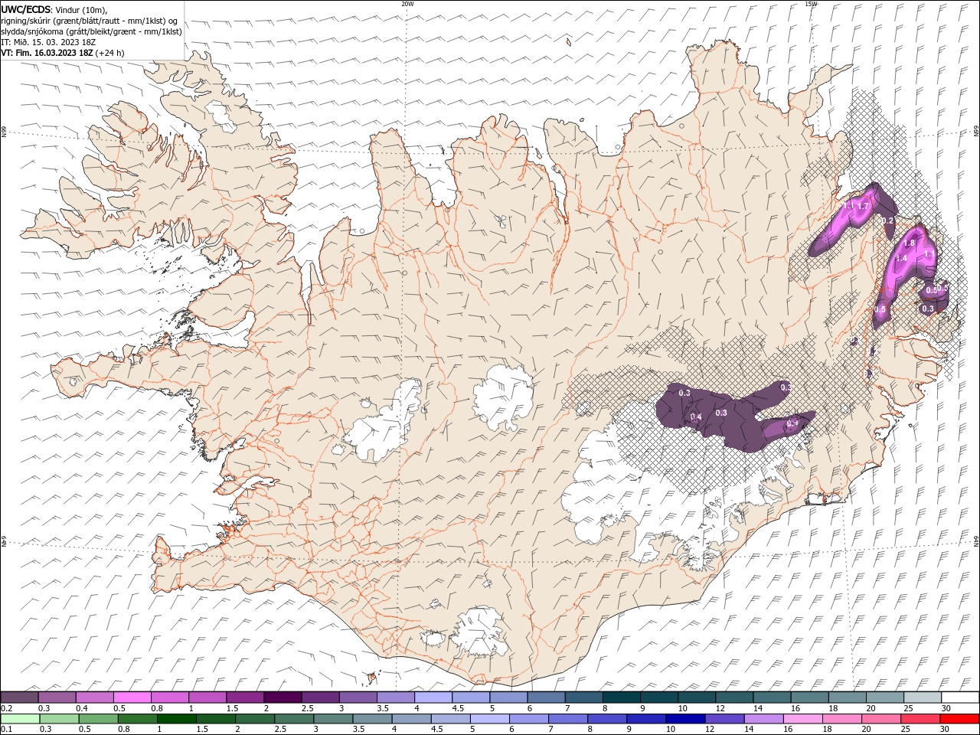980x735 pixels.
Task: Click the 1.7 snowfall value on the map
Action: 863,206
